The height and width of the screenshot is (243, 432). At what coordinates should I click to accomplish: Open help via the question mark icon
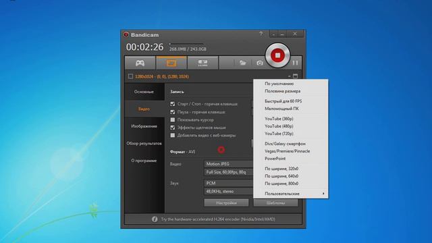tap(261, 34)
